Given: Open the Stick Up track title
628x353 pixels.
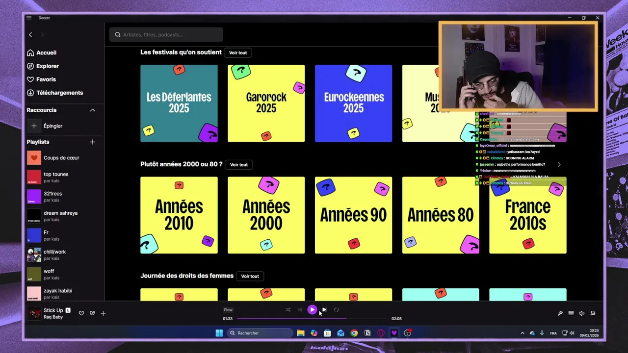Looking at the screenshot, I should [x=53, y=310].
